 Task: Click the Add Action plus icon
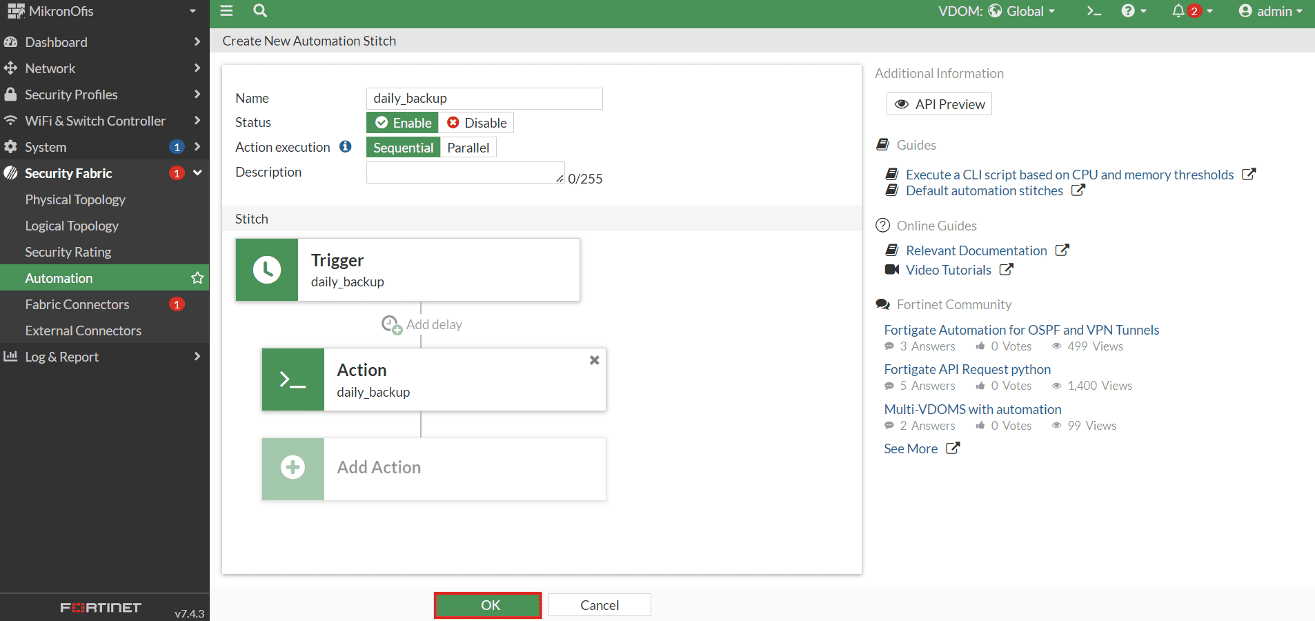click(x=293, y=467)
